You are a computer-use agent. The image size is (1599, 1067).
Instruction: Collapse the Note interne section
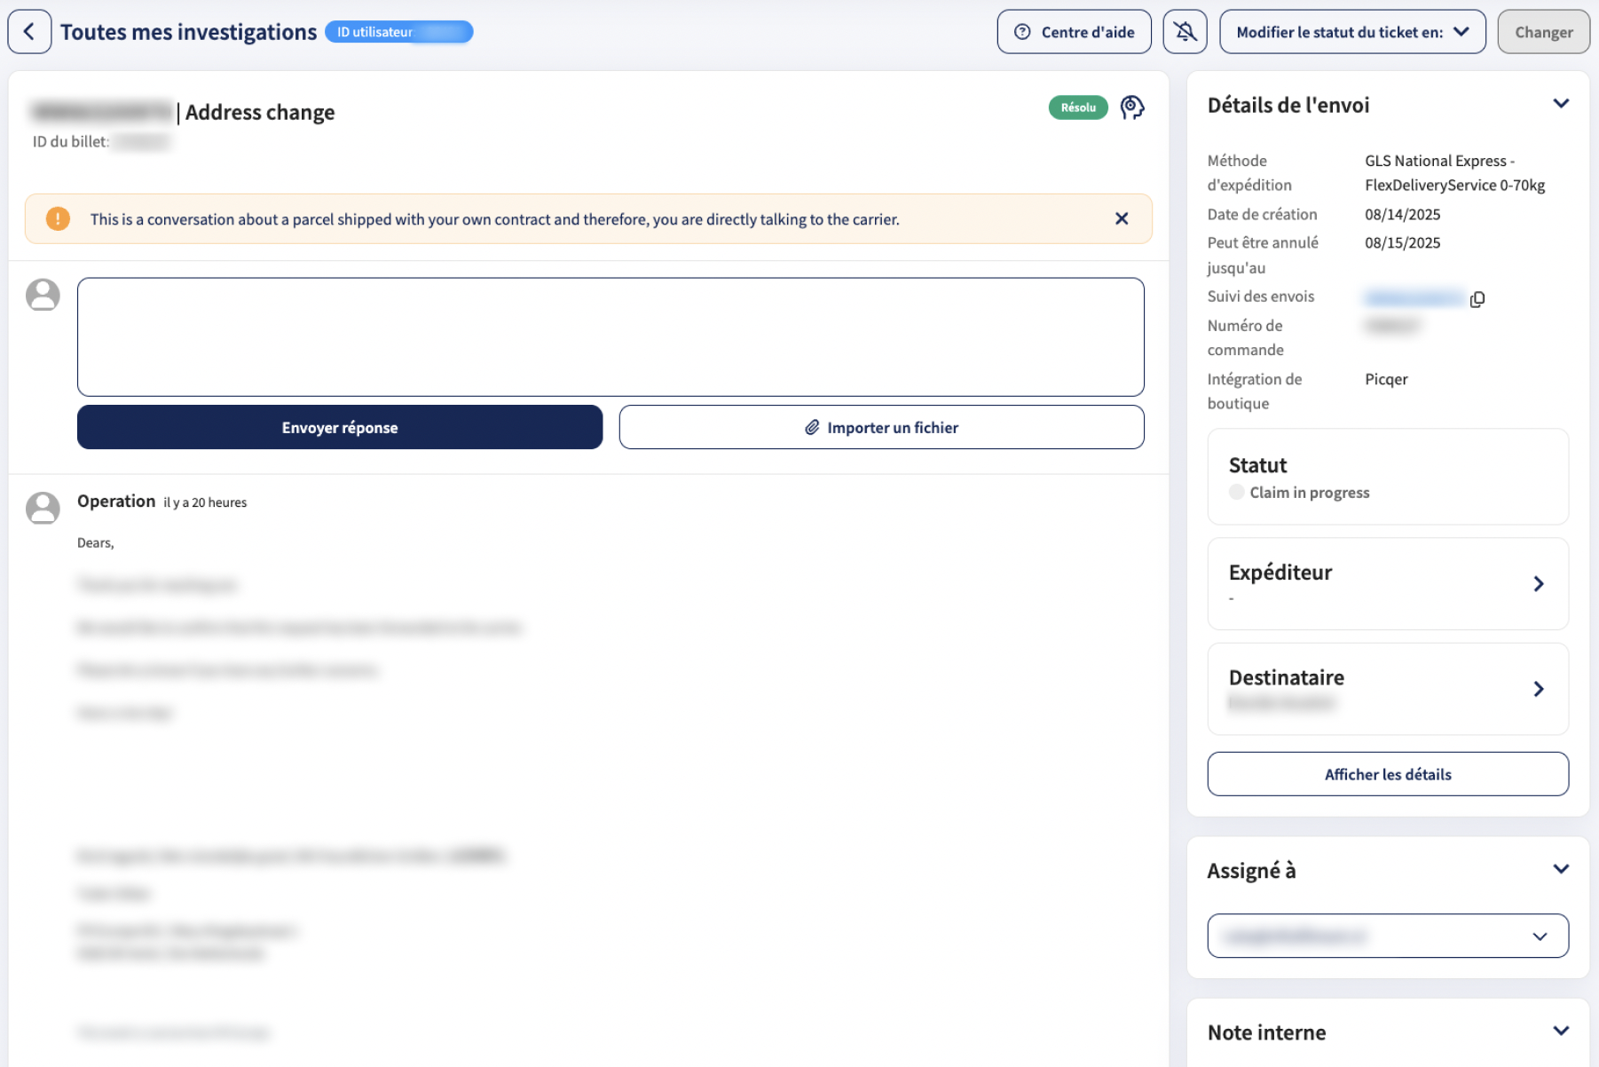click(1561, 1031)
